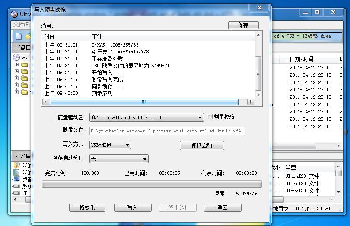350x226 pixels.
Task: Click the 4.7GB - 1345MB free capacity bar
Action: [307, 36]
